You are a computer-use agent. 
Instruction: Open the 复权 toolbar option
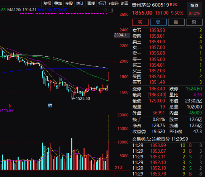[47, 3]
